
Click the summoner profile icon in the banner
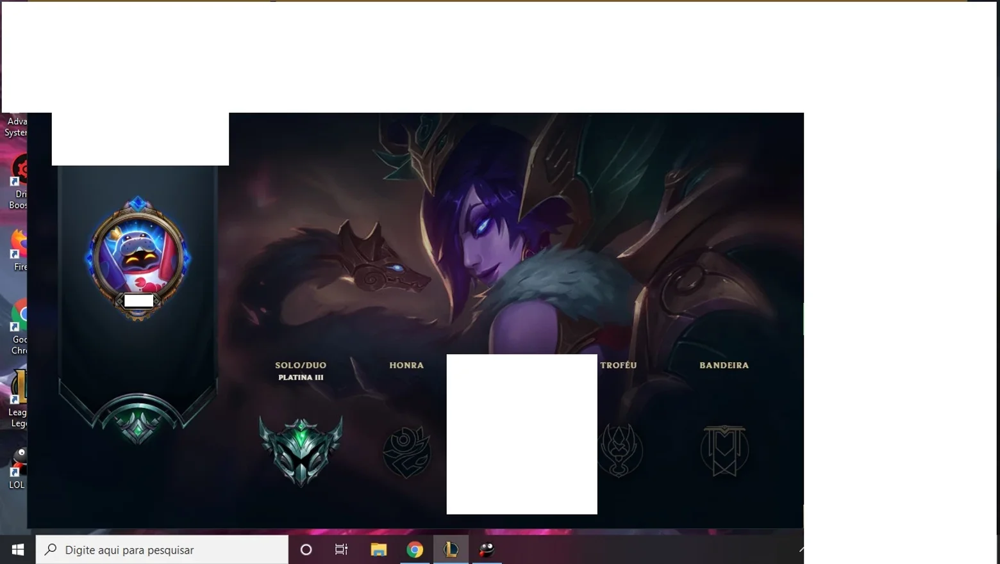pyautogui.click(x=138, y=257)
